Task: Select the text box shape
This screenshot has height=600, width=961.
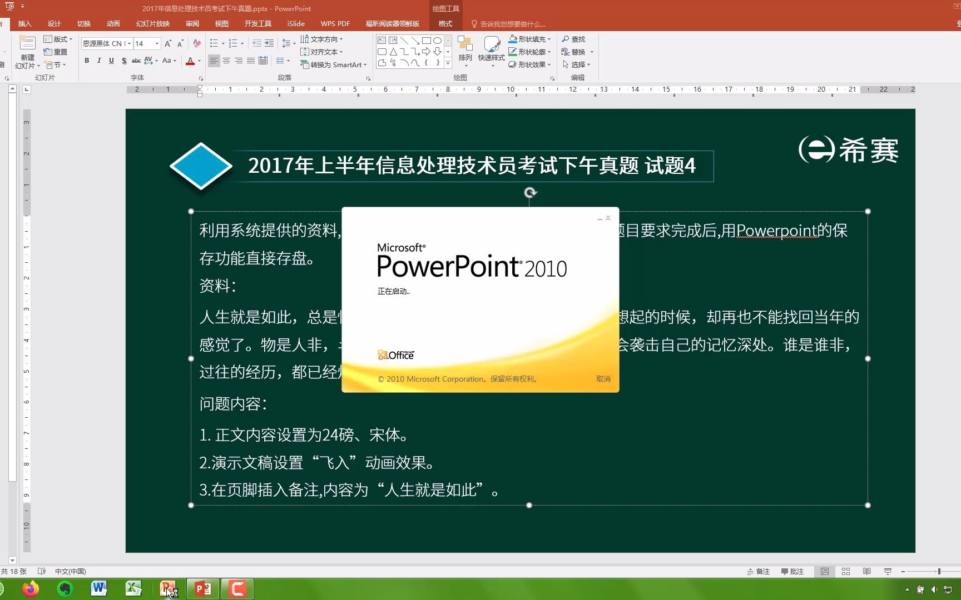Action: (382, 41)
